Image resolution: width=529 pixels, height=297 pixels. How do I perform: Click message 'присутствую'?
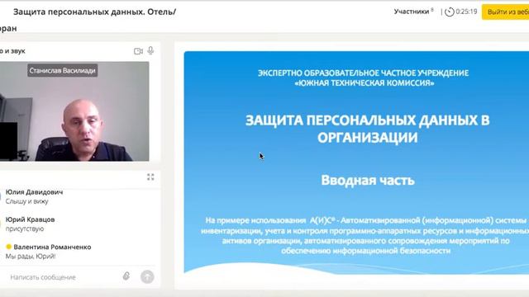pos(25,229)
